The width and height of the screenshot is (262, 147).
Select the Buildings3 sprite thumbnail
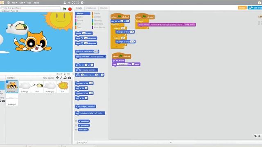coord(12,100)
